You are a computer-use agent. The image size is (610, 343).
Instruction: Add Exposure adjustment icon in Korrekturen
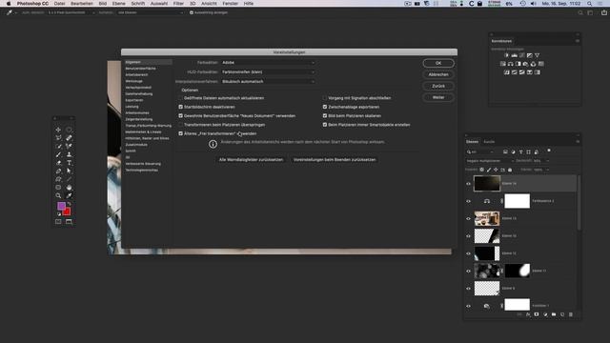pos(530,55)
